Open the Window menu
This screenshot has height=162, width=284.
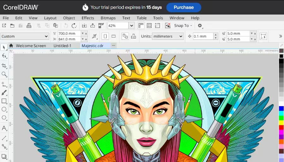[177, 18]
